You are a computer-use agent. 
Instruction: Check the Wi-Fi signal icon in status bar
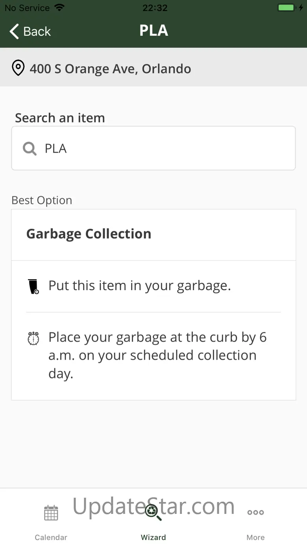tap(59, 8)
